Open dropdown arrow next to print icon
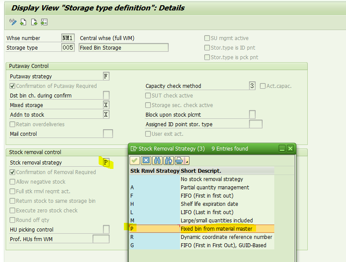This screenshot has height=262, width=346. coord(187,161)
